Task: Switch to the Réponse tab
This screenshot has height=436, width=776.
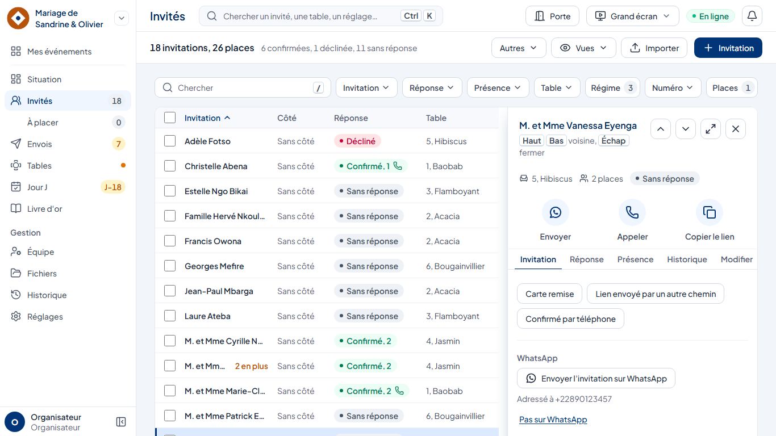Action: pyautogui.click(x=587, y=259)
